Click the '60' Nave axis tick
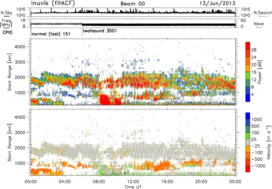This screenshot has width=272, height=189. click(243, 20)
